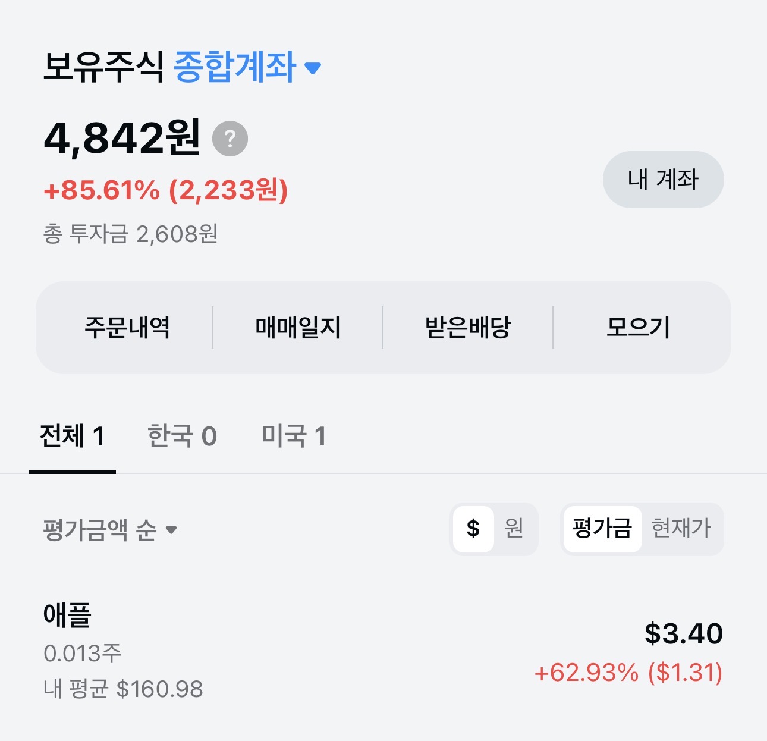Viewport: 767px width, 741px height.
Task: Open 주문내역 order history
Action: [127, 328]
